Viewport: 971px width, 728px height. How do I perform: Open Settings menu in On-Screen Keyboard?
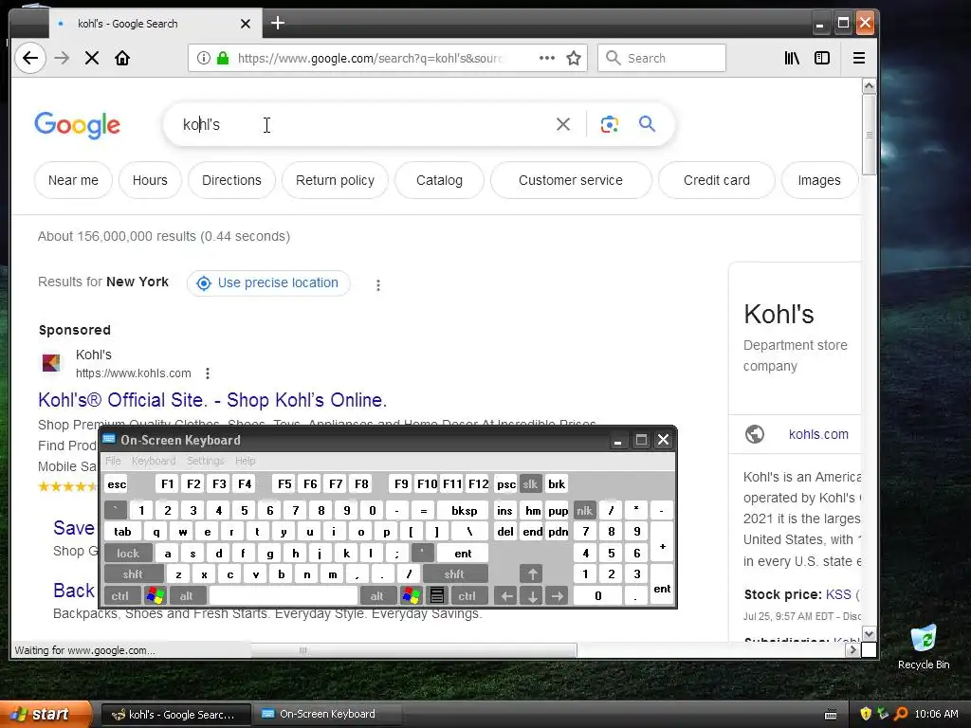[x=206, y=461]
